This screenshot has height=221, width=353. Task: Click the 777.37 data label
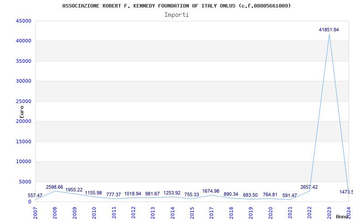pyautogui.click(x=113, y=194)
